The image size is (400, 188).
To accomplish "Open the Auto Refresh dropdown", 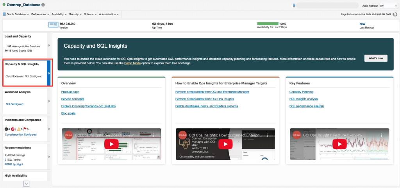I will tap(388, 5).
